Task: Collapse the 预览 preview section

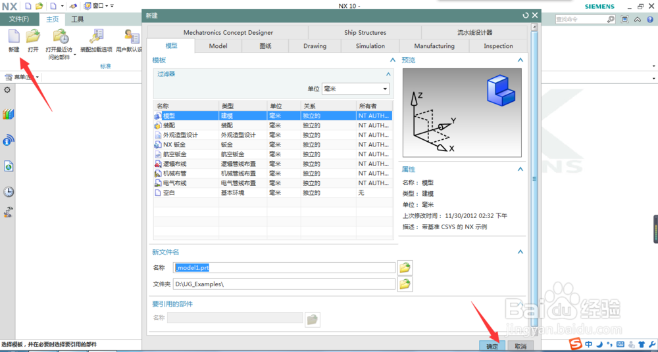Action: 520,60
